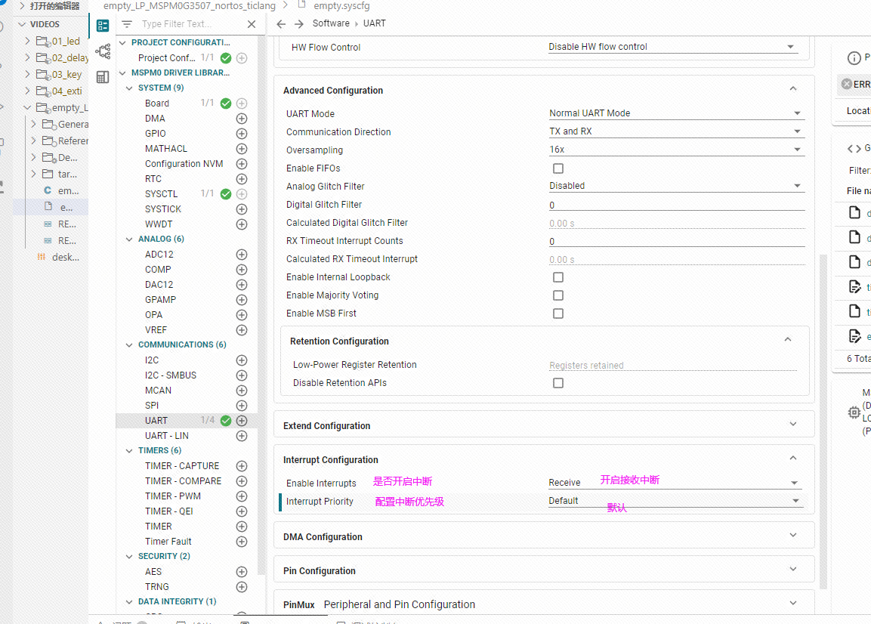Add another UART instance
871x624 pixels.
(x=242, y=421)
